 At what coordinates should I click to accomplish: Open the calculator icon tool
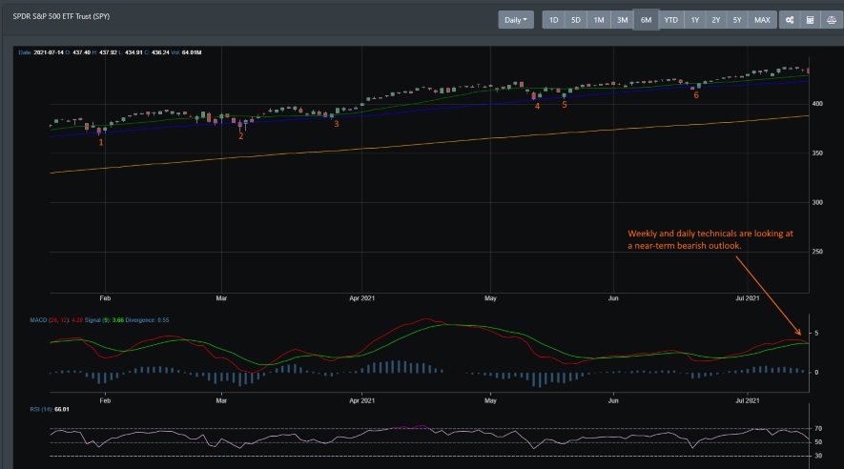click(810, 20)
